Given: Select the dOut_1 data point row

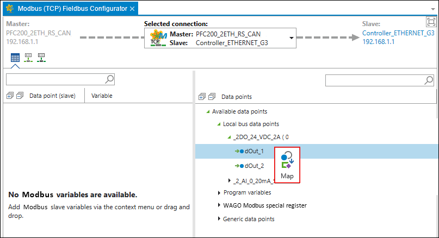Looking at the screenshot, I should pos(317,151).
